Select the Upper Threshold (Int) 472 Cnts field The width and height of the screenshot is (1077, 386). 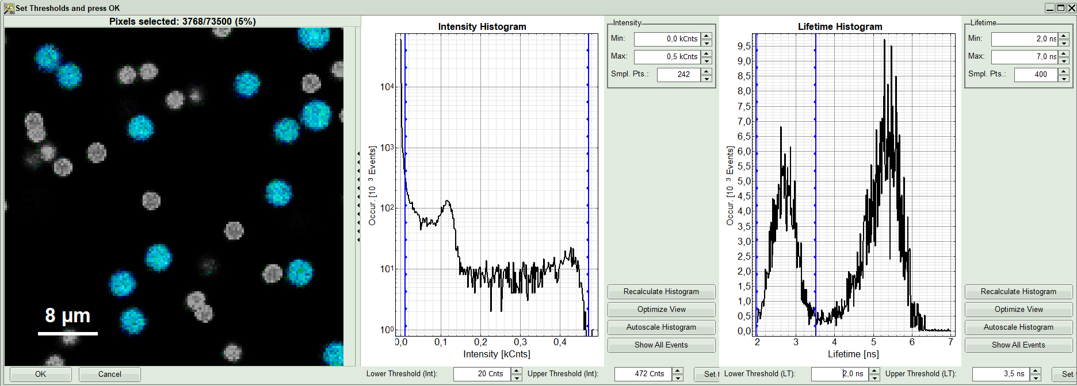coord(643,374)
